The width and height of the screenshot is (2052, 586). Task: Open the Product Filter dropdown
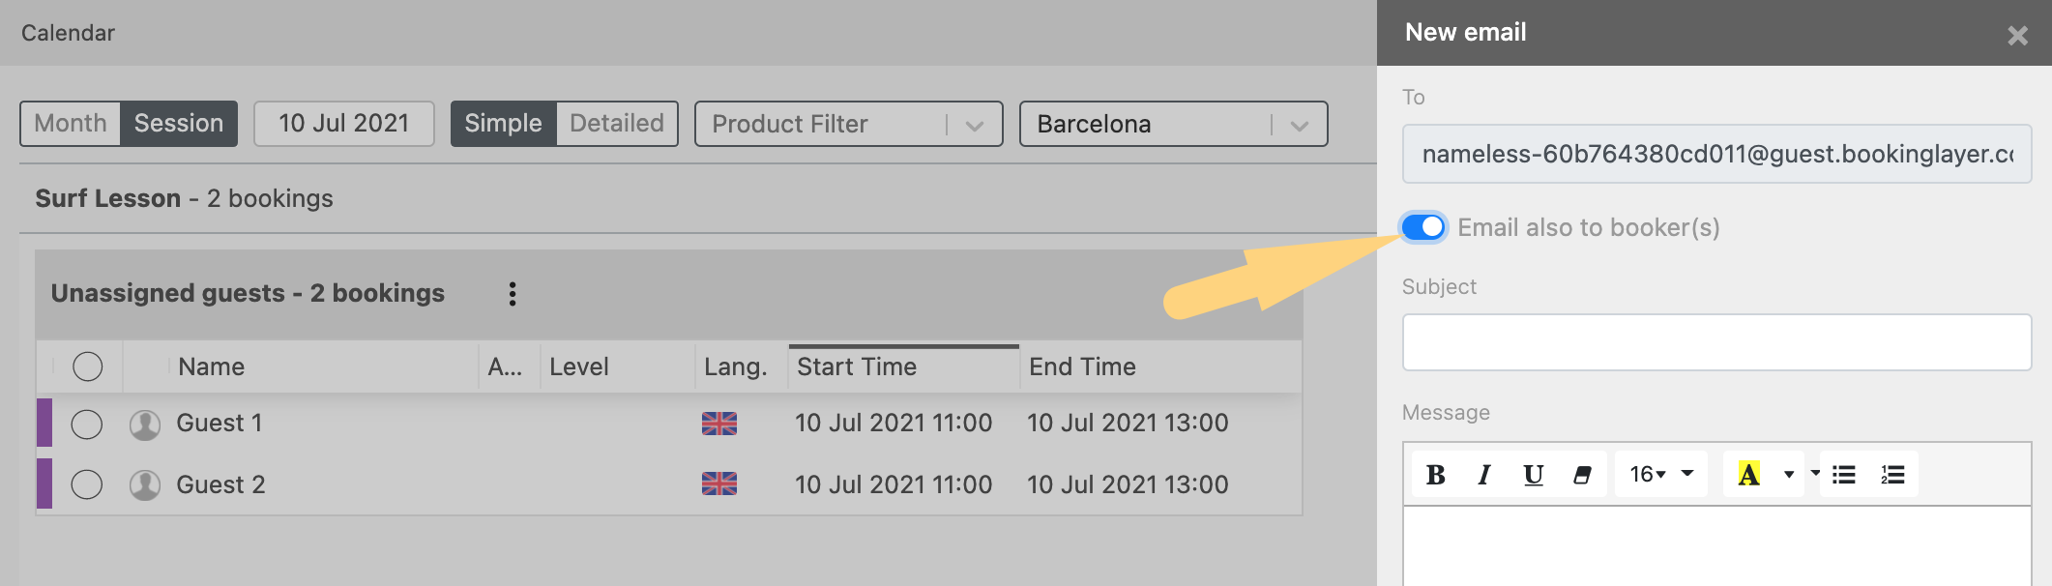[849, 124]
